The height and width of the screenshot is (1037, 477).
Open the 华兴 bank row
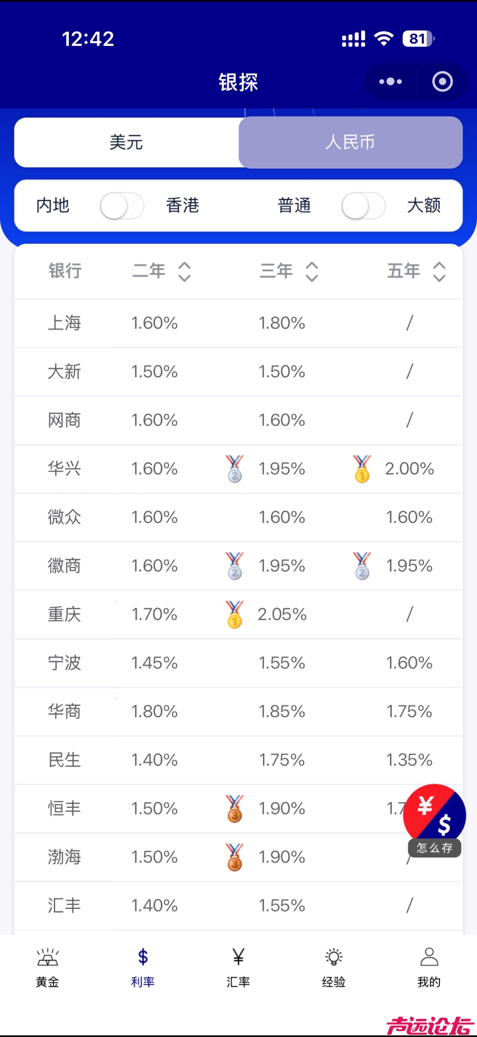(64, 469)
